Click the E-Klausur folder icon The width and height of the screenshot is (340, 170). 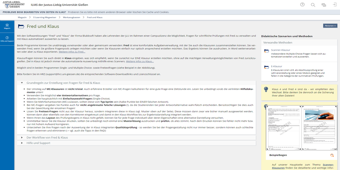tap(266, 67)
